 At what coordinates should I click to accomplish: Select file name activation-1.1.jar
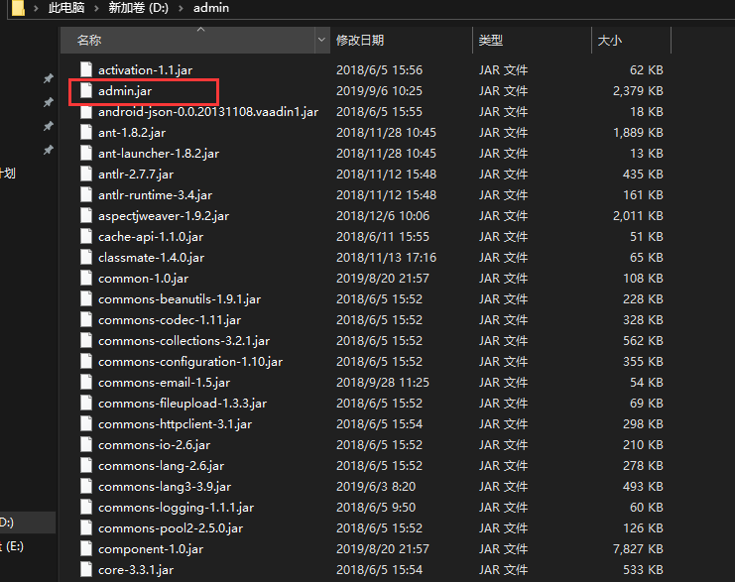[145, 69]
